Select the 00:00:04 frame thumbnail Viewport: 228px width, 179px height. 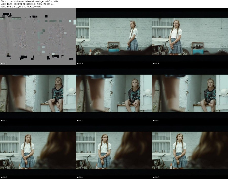point(190,37)
